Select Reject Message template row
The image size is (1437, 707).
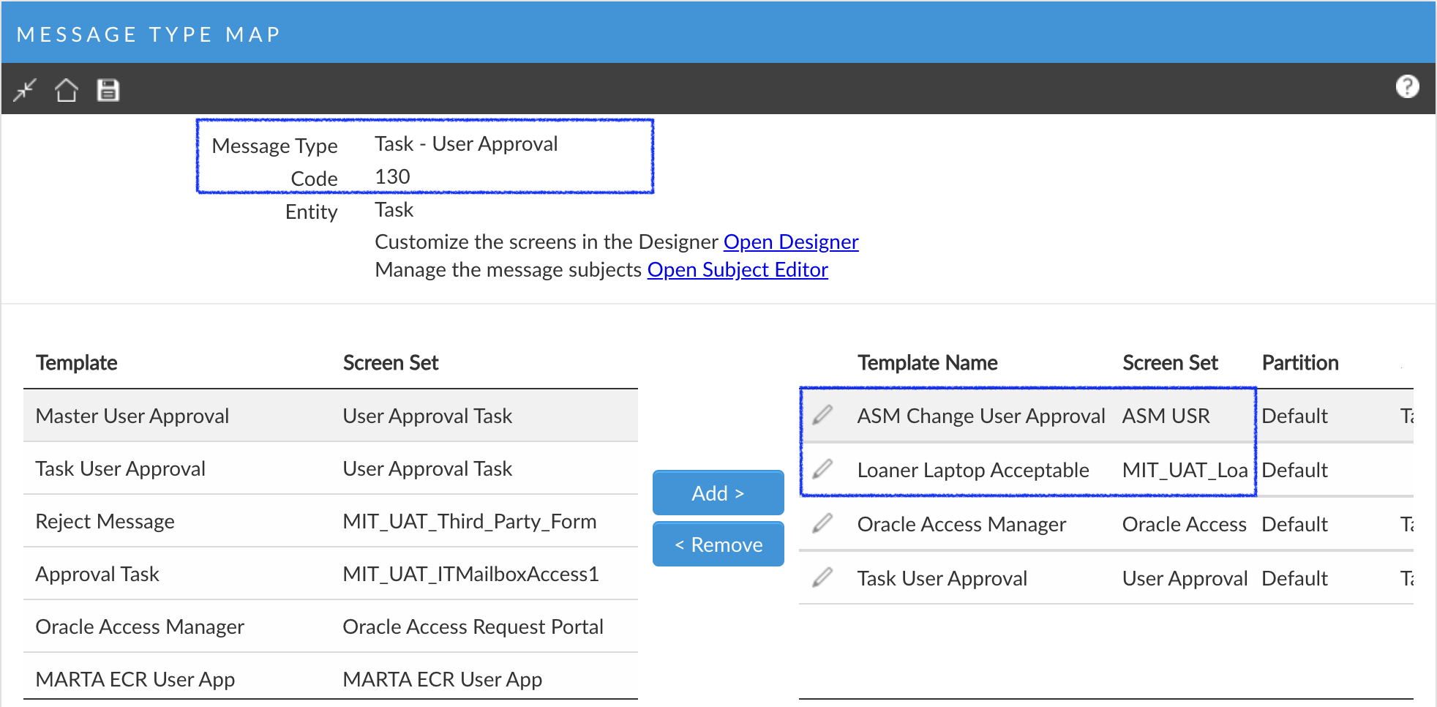click(x=105, y=521)
